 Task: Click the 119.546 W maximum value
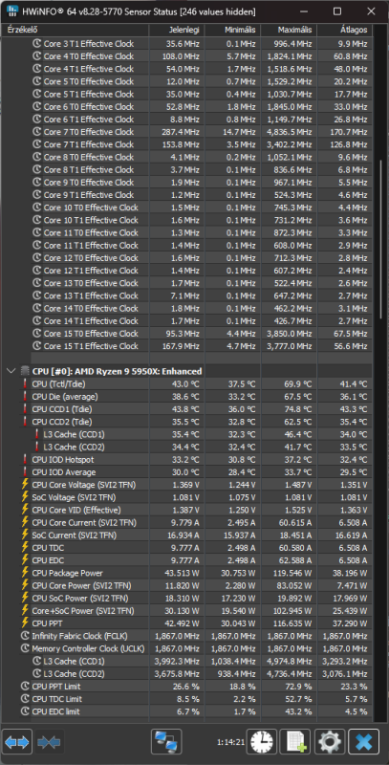[x=292, y=573]
